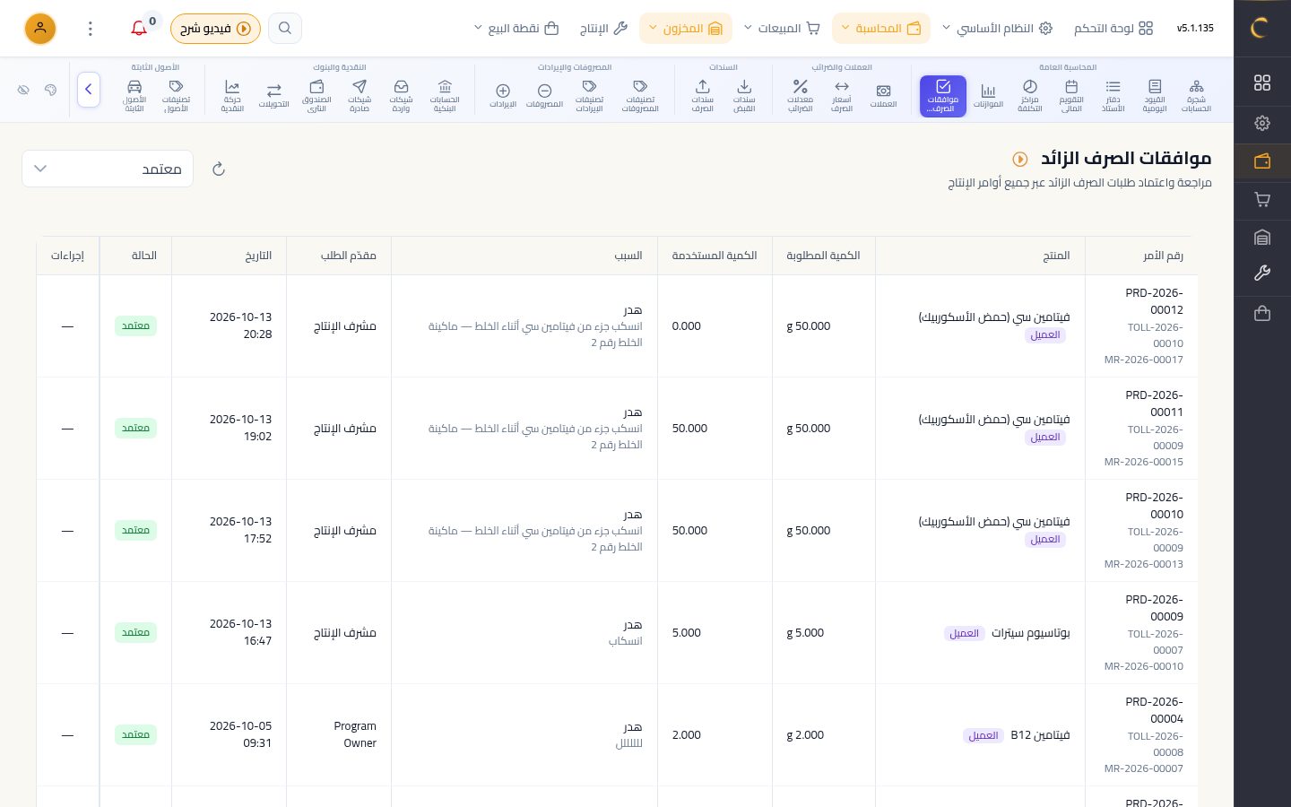Open شيكات صادرة outgoing cheques
The image size is (1291, 807).
(360, 96)
